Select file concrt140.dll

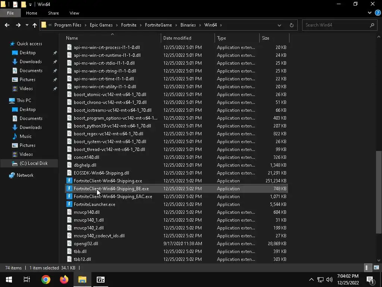87,157
